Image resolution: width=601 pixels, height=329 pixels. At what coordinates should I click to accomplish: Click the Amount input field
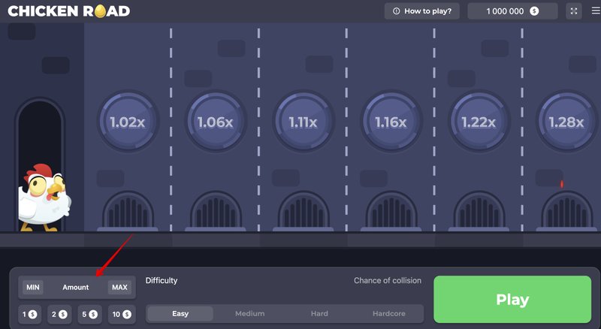click(x=76, y=287)
